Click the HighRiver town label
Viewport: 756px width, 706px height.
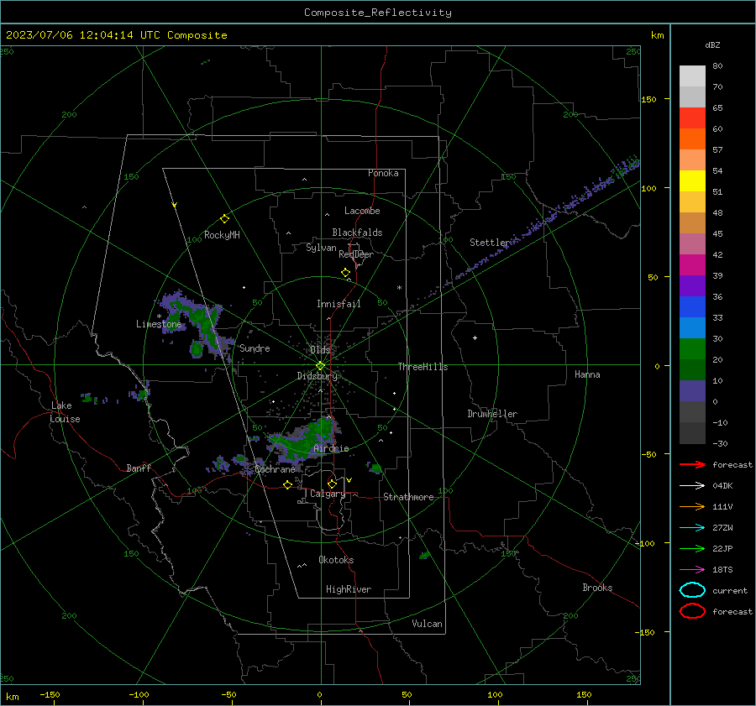(349, 589)
